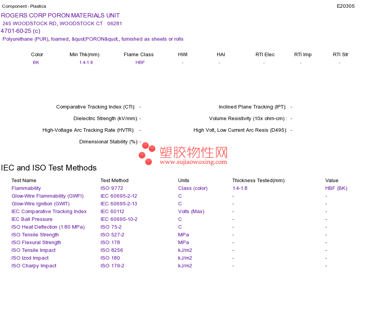
Task: Click the Units column header
Action: [184, 181]
